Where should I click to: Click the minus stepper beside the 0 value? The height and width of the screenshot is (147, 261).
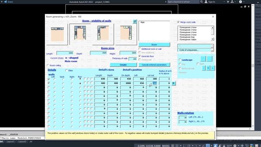[x=204, y=68]
